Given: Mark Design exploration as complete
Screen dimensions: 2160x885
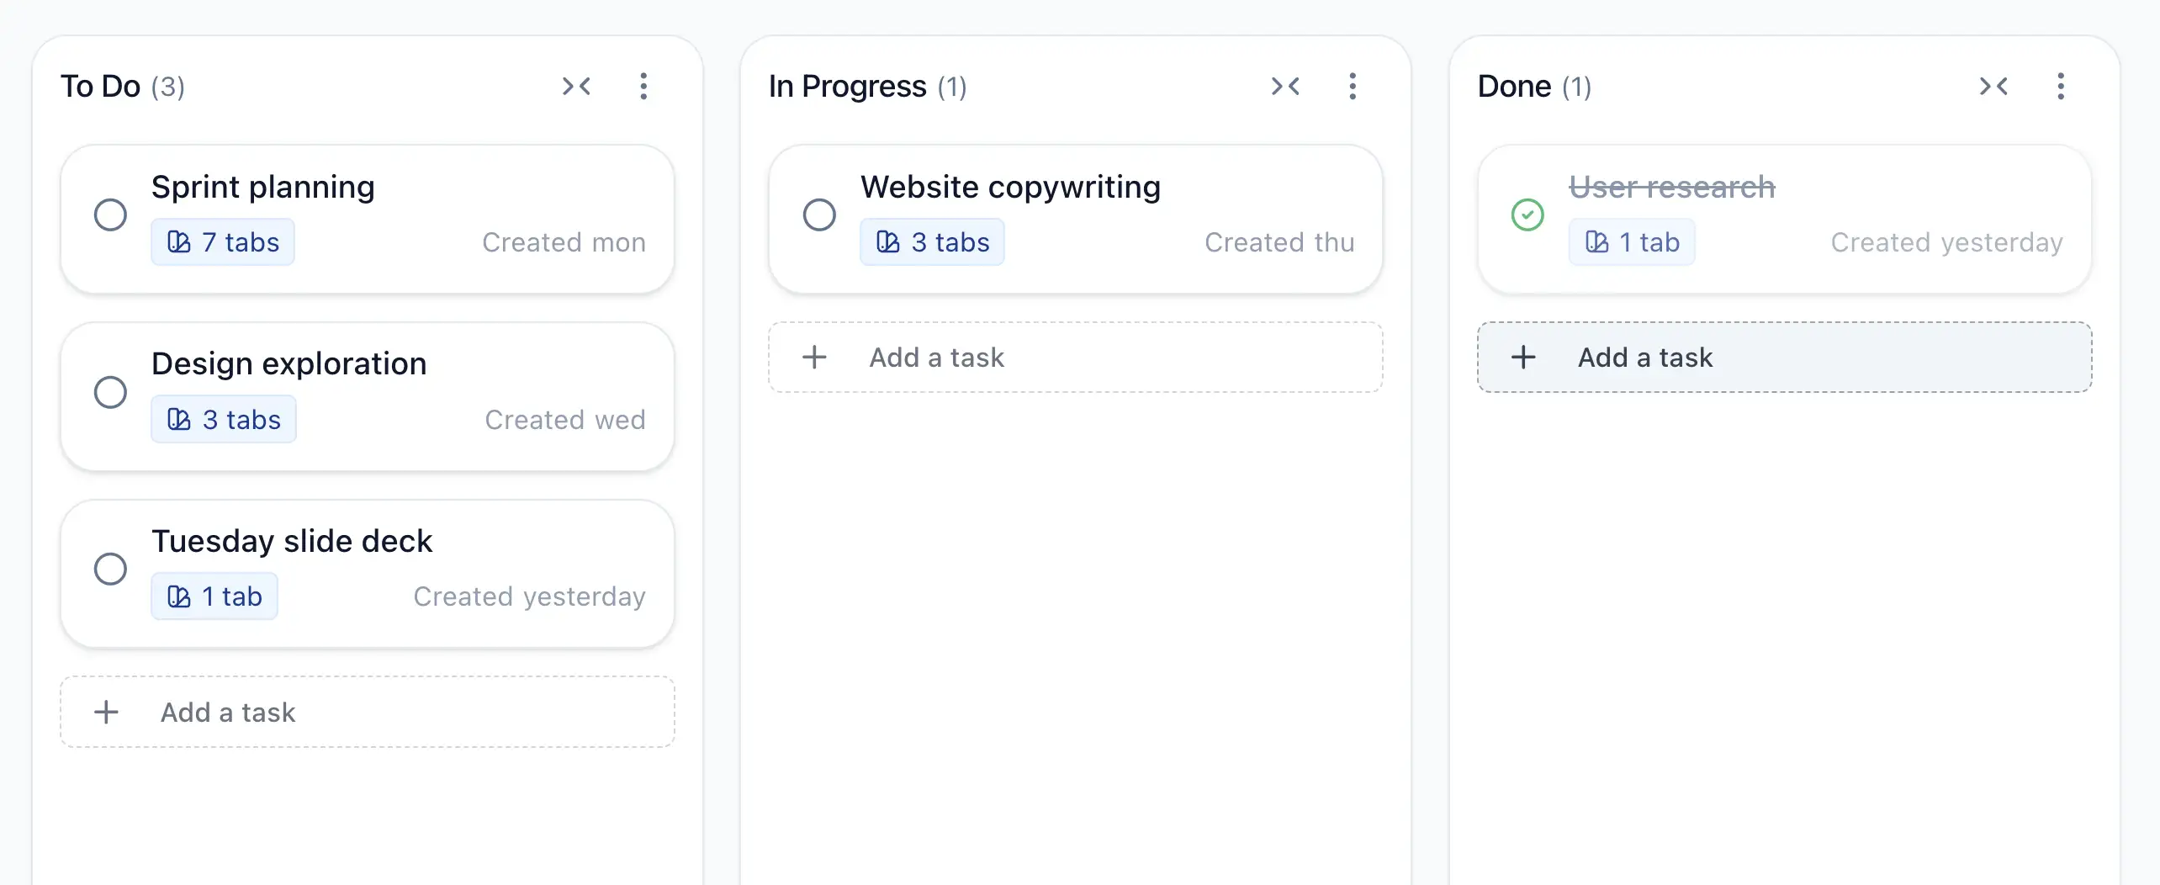Looking at the screenshot, I should tap(110, 392).
